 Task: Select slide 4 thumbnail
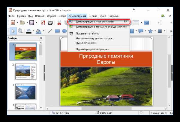(x=25, y=106)
